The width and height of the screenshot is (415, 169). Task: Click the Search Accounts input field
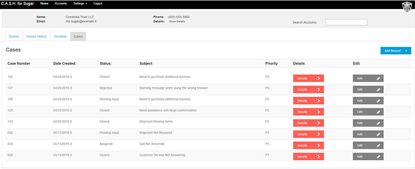click(346, 22)
